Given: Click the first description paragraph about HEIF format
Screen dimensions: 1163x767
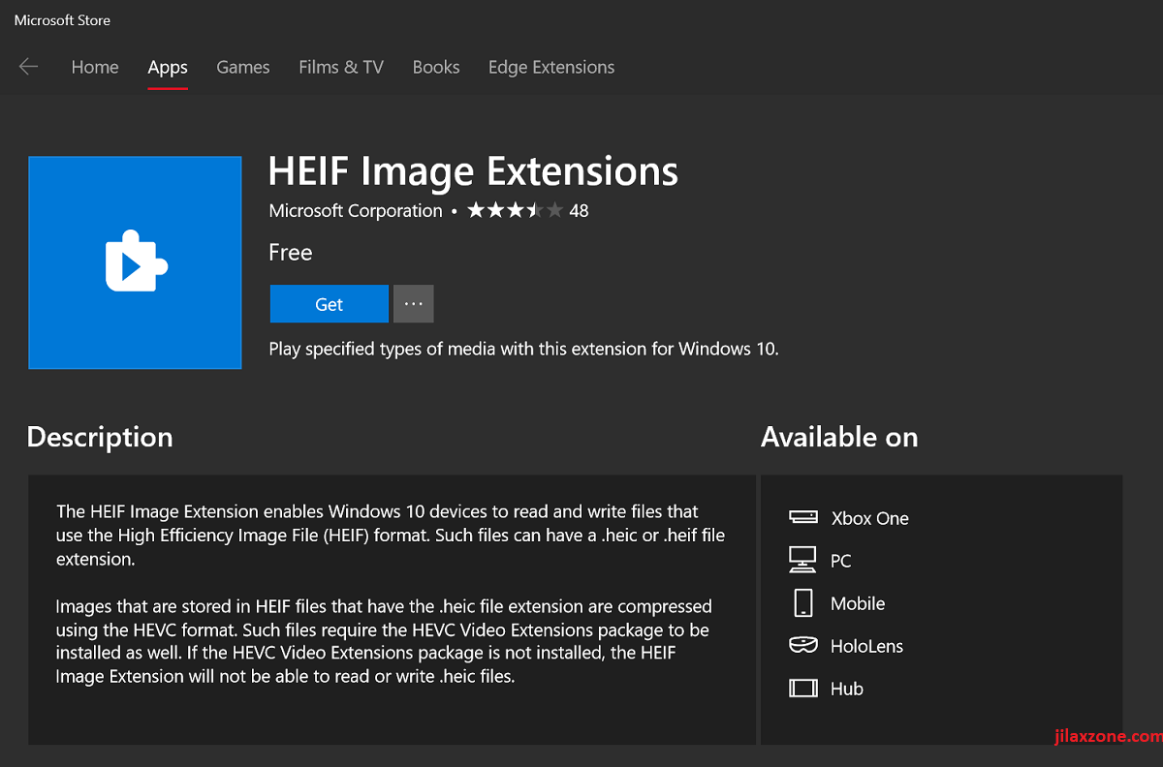Looking at the screenshot, I should coord(391,535).
